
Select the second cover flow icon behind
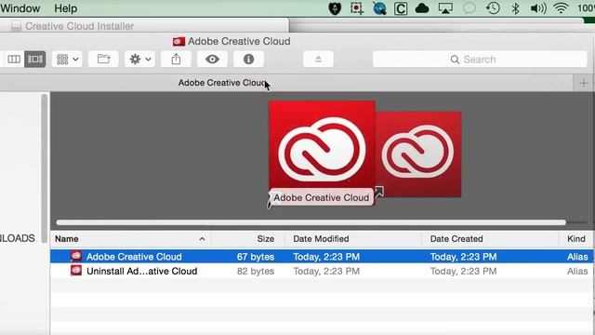pyautogui.click(x=418, y=154)
